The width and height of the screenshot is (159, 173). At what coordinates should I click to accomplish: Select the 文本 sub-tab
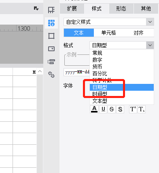(x=79, y=33)
